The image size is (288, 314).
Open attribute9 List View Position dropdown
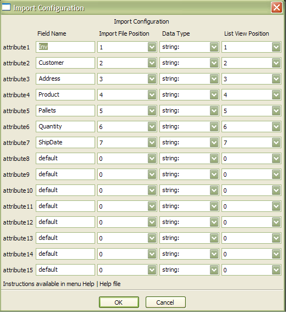coord(276,174)
